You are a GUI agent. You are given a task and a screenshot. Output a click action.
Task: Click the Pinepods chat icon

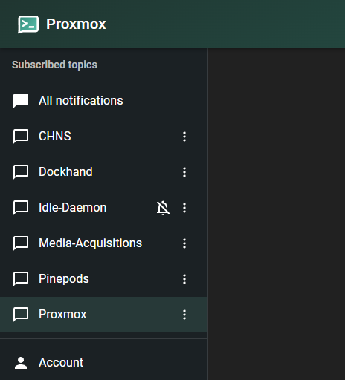point(21,279)
